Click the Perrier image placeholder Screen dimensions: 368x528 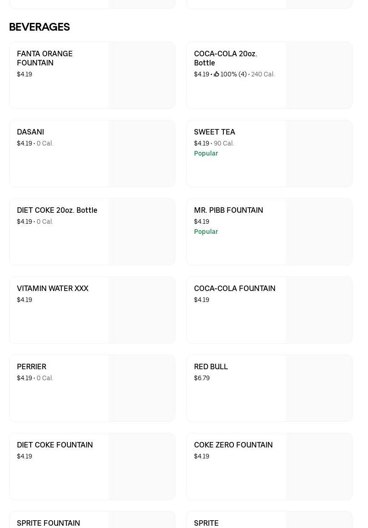click(x=141, y=388)
